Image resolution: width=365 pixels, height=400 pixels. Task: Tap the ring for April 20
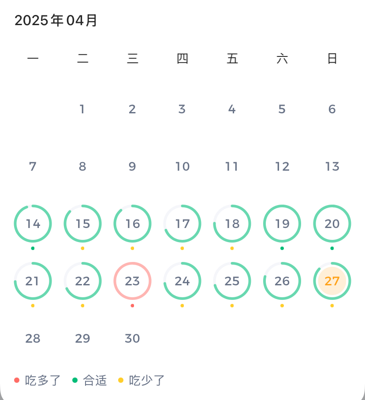pyautogui.click(x=332, y=224)
